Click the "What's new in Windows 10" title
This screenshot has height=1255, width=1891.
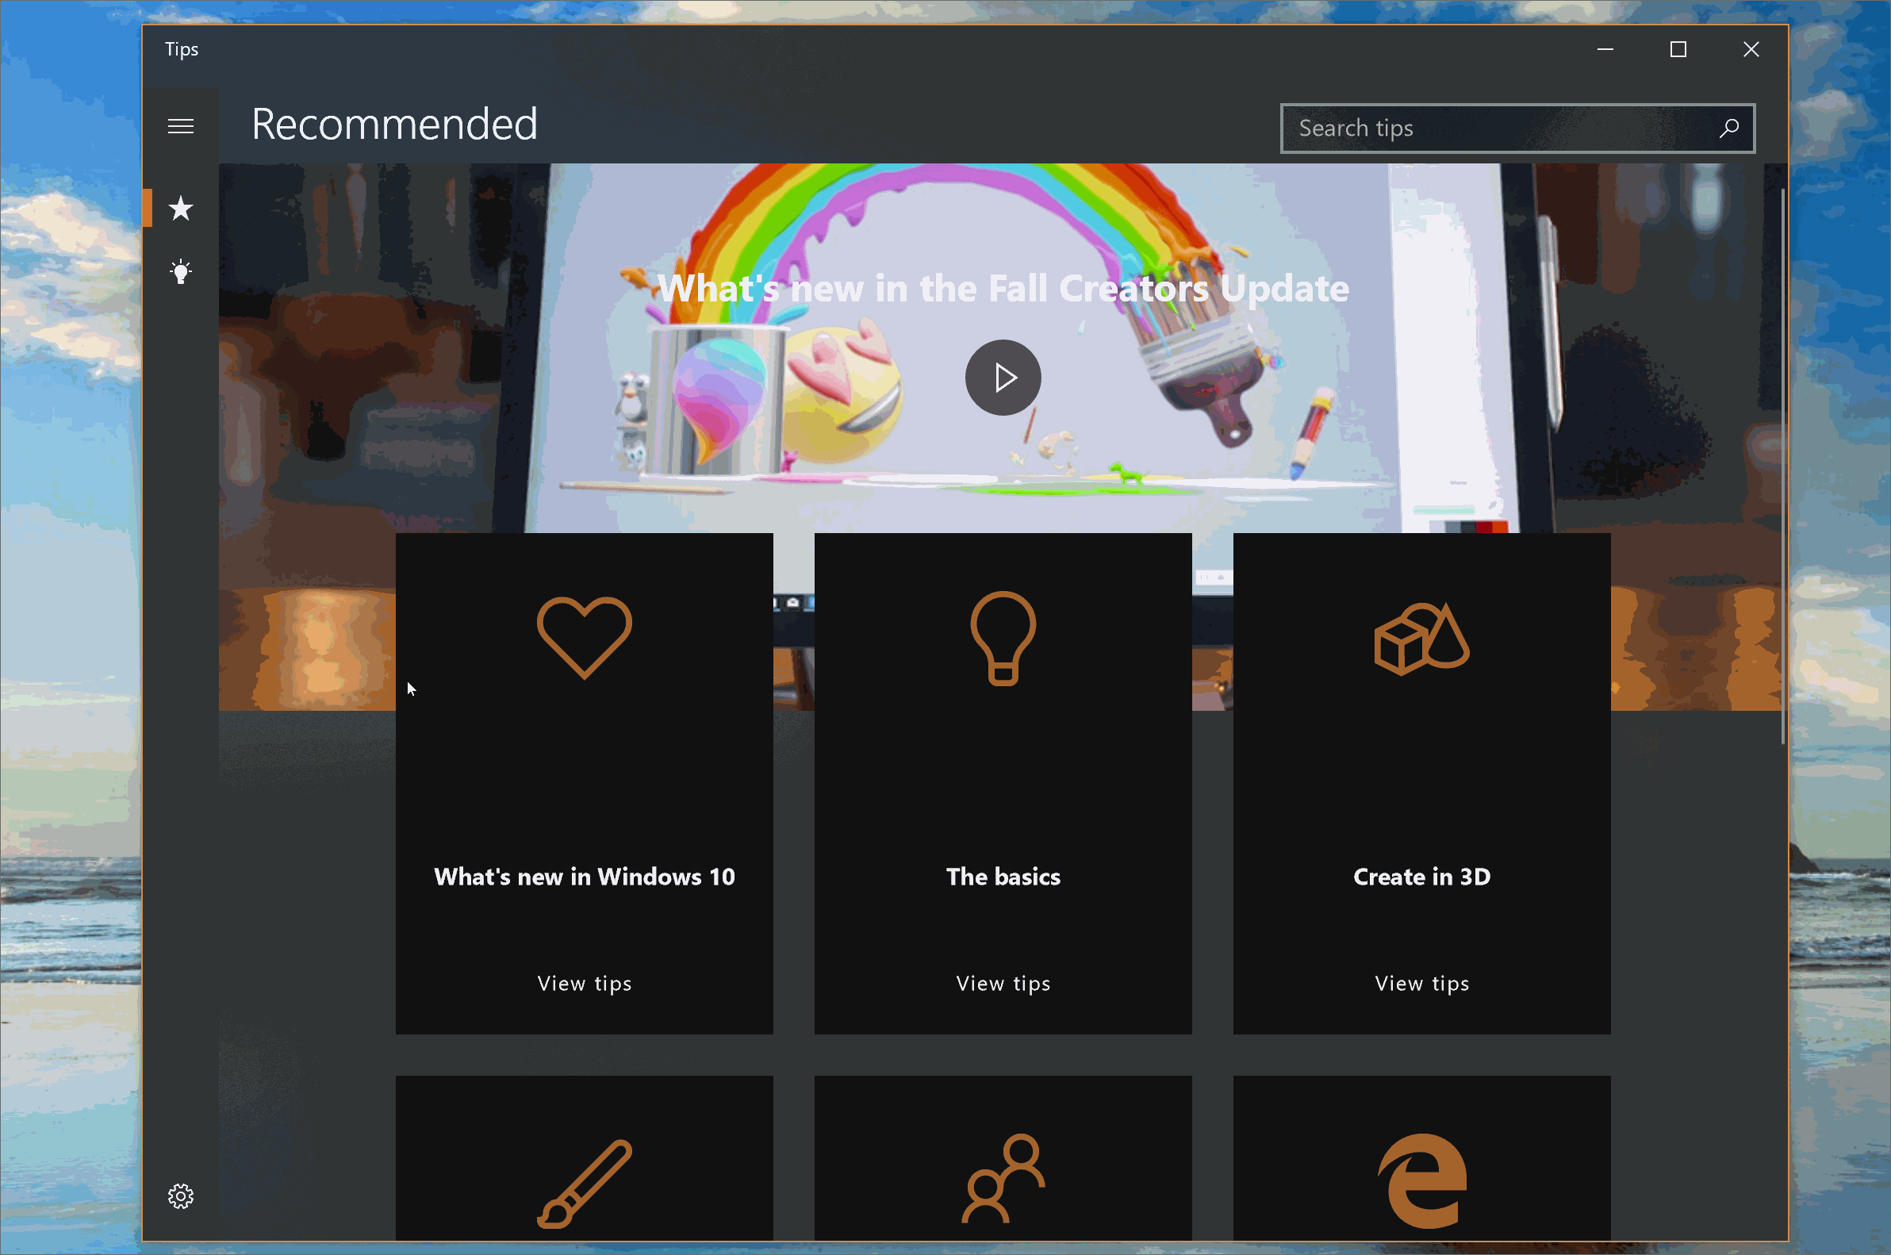[584, 877]
